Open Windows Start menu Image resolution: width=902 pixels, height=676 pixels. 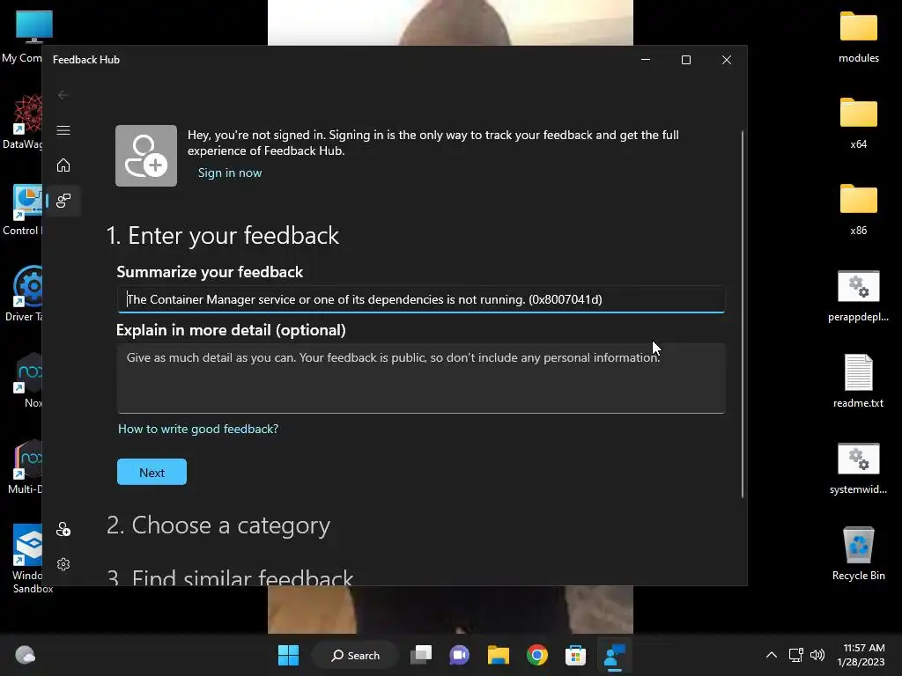coord(288,655)
